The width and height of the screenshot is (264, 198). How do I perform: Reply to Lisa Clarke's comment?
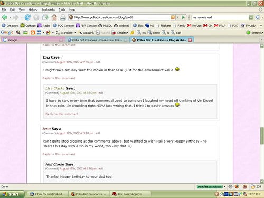[x=62, y=114]
